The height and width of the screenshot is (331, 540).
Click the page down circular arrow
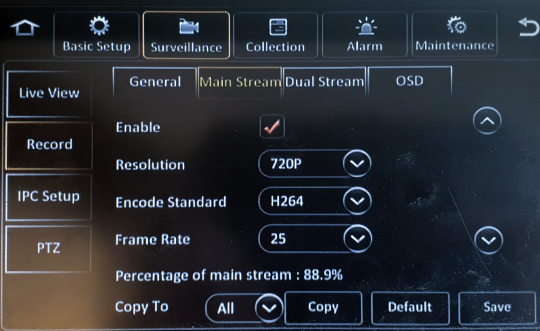489,240
